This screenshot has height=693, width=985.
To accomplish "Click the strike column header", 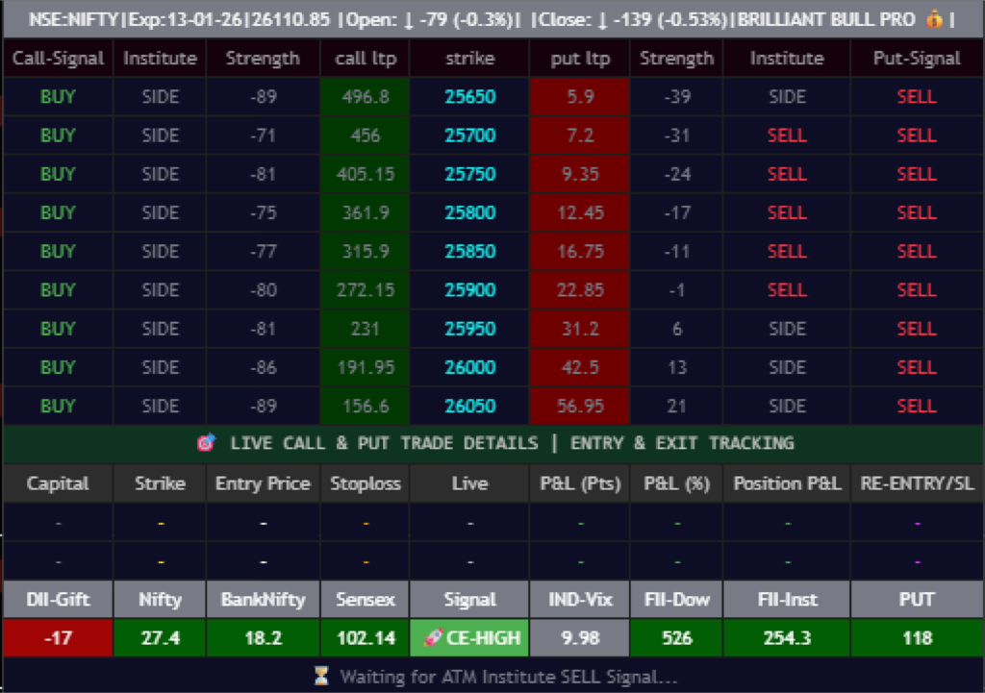I will coord(469,59).
